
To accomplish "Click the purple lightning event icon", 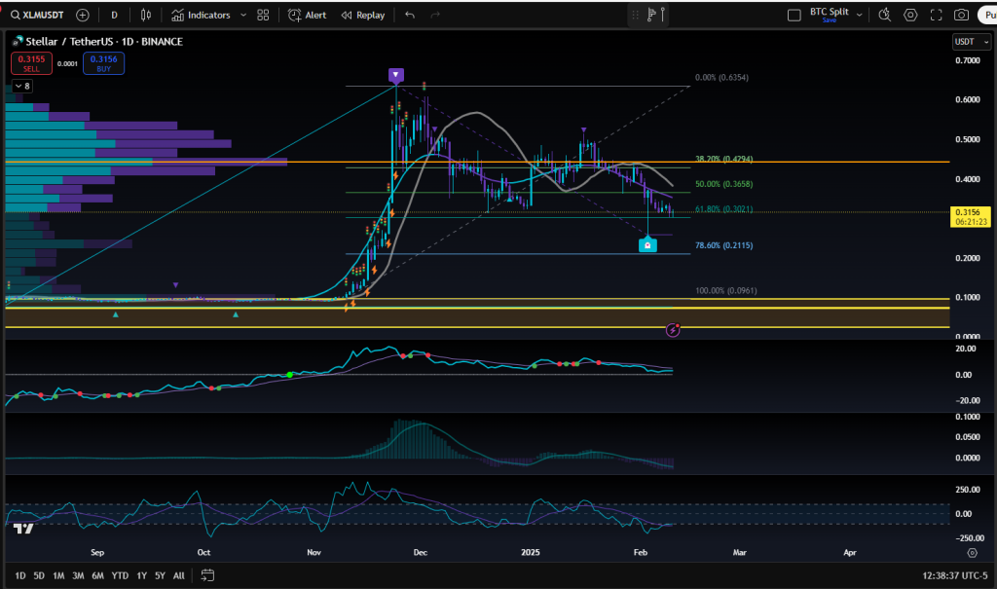I will pos(673,330).
